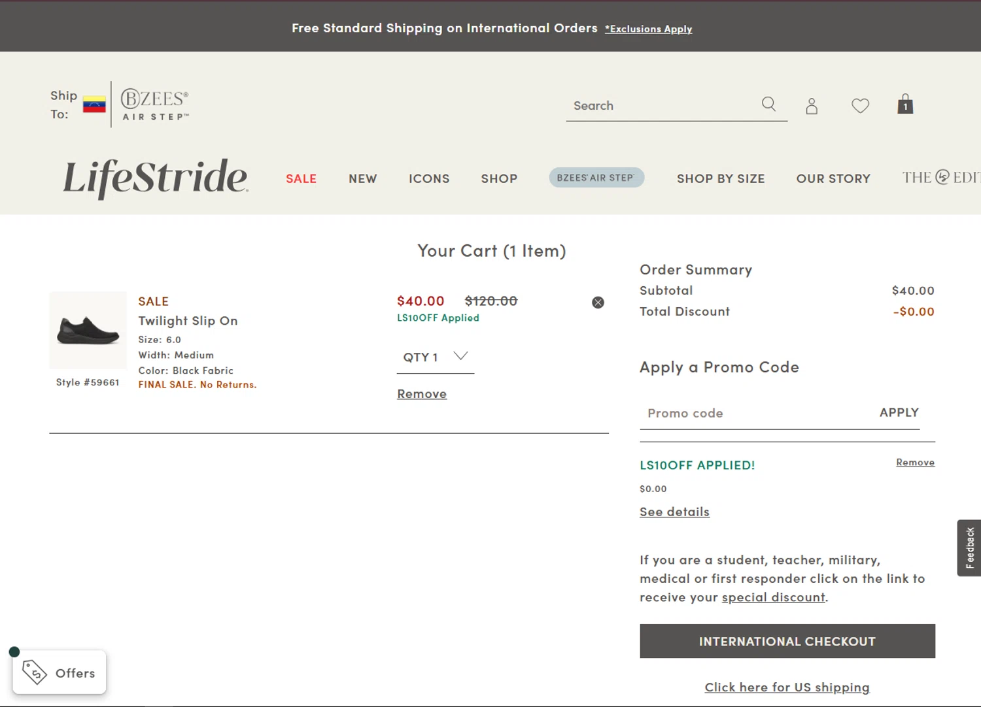Open the SALE menu
Image resolution: width=981 pixels, height=707 pixels.
point(301,178)
